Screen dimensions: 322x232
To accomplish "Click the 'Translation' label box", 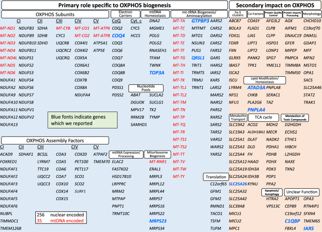I will click(216, 177).
